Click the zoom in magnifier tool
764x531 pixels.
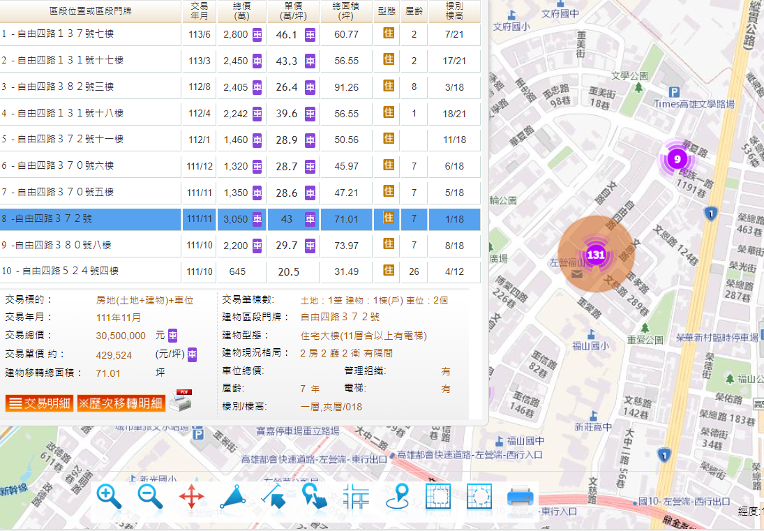point(109,497)
